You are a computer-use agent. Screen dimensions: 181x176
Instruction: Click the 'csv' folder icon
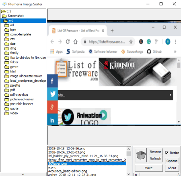click(6, 39)
